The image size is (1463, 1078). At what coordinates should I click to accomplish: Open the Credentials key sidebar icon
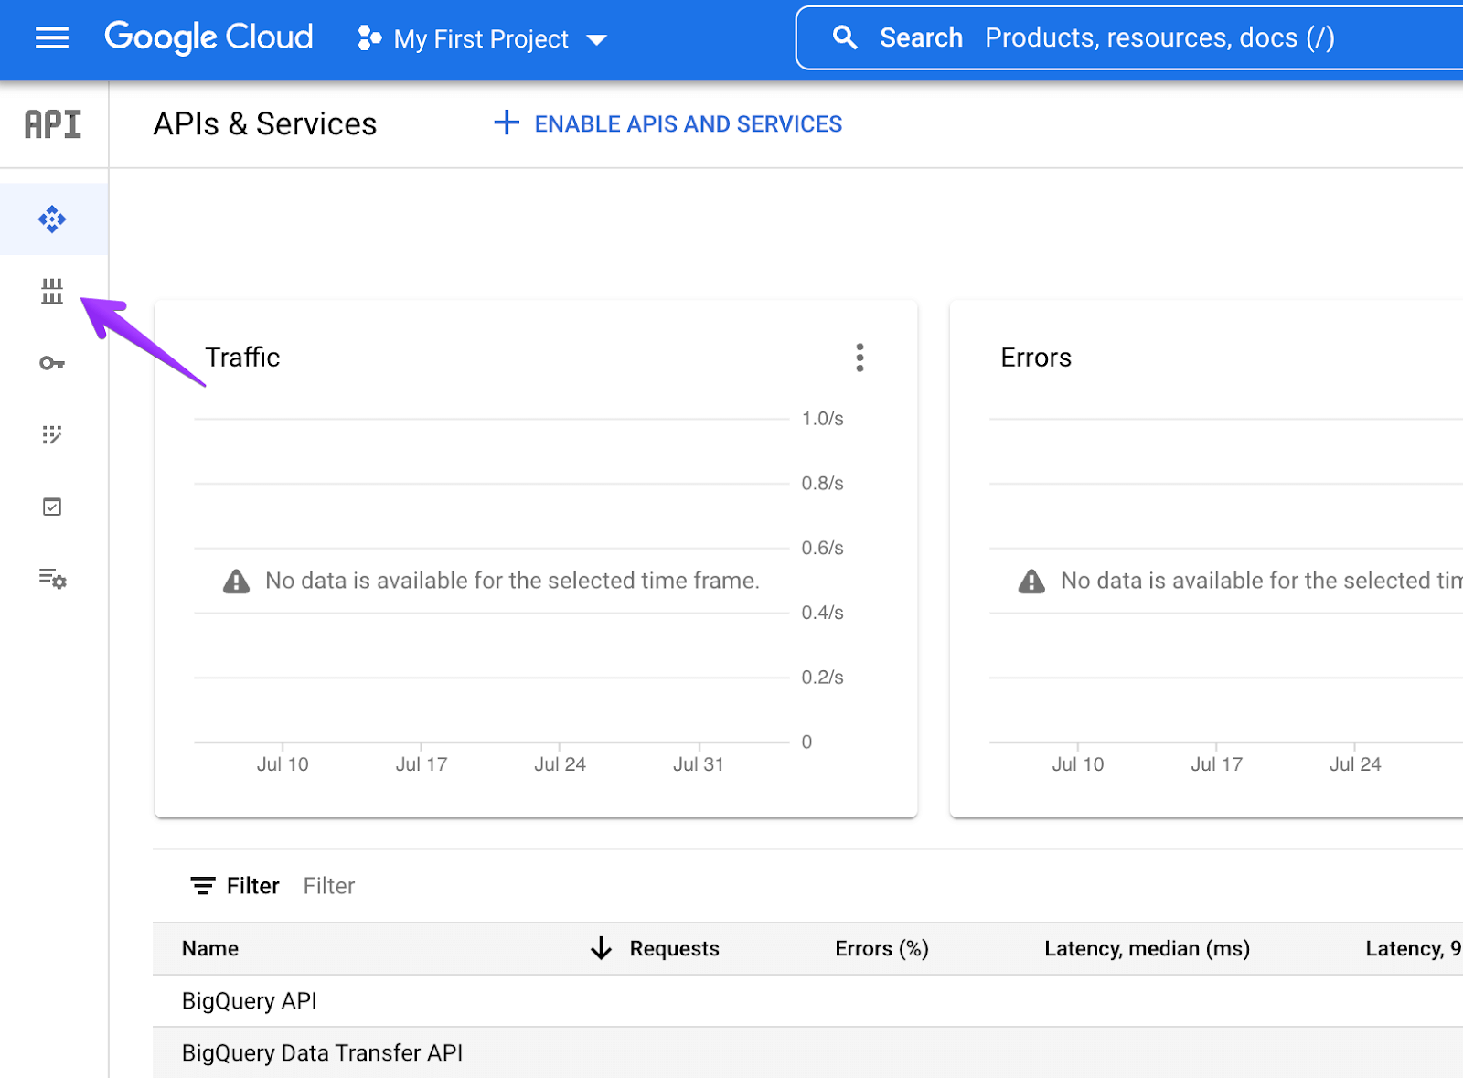[x=52, y=363]
